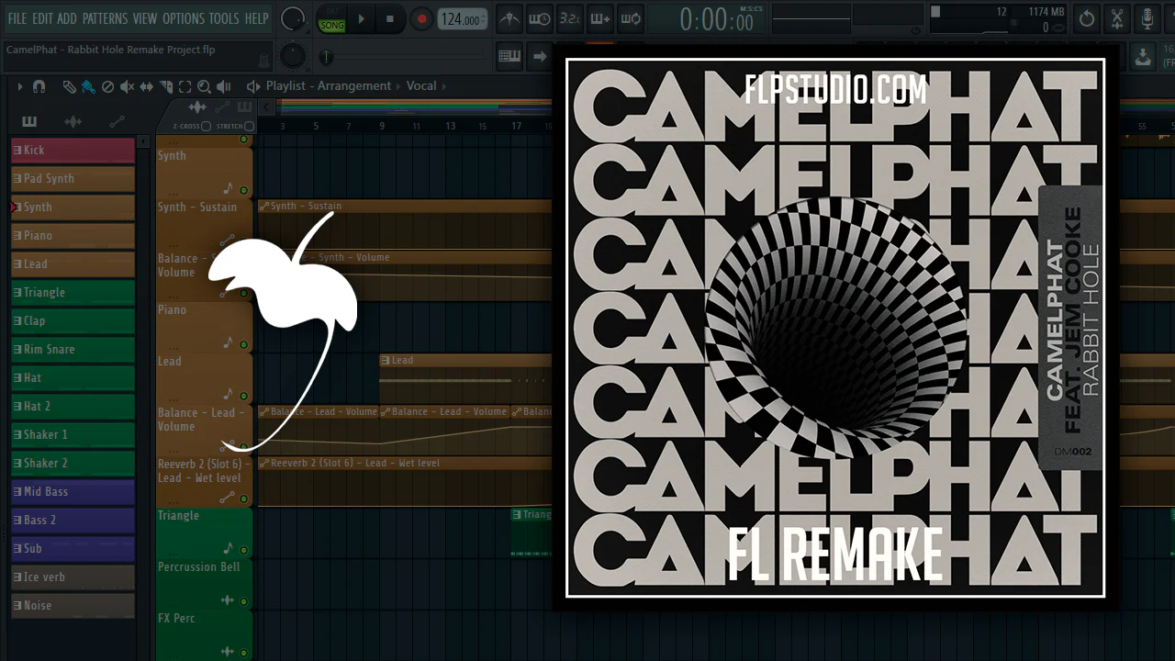Screen dimensions: 1175x661
Task: Select the Paint brush tool
Action: tap(88, 86)
